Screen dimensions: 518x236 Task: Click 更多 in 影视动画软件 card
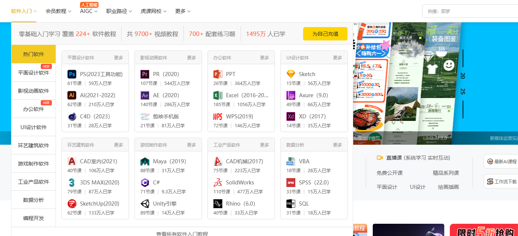click(192, 58)
